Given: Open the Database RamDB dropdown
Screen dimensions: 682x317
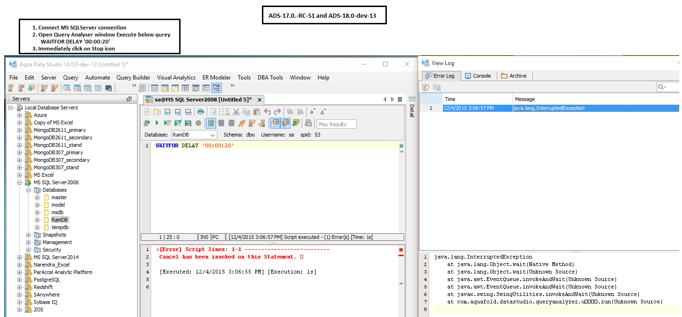Looking at the screenshot, I should pos(194,135).
